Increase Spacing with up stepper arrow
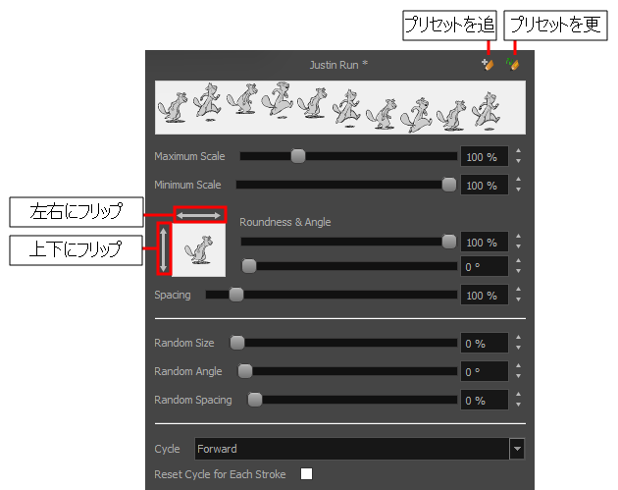This screenshot has width=618, height=490. point(518,289)
